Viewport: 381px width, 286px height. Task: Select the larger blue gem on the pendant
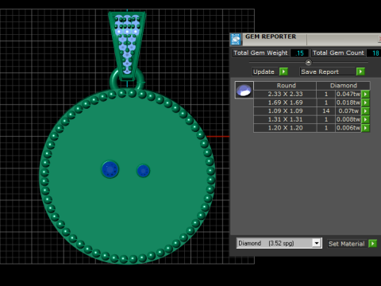[x=110, y=169]
